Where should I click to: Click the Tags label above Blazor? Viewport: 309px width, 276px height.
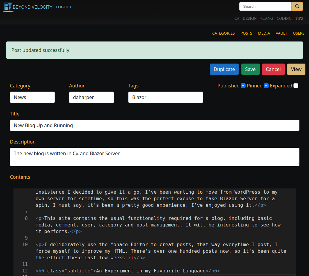pos(133,86)
